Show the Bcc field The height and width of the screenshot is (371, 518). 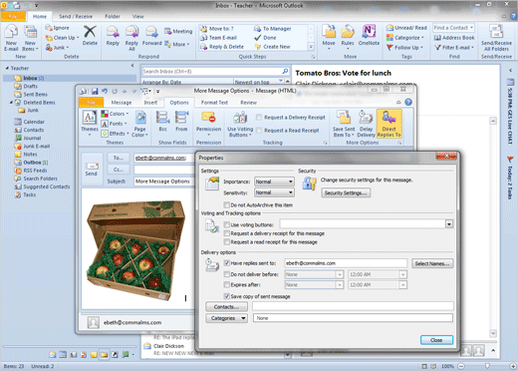coord(163,122)
